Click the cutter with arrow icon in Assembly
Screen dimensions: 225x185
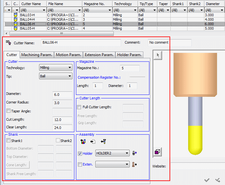(x=103, y=141)
